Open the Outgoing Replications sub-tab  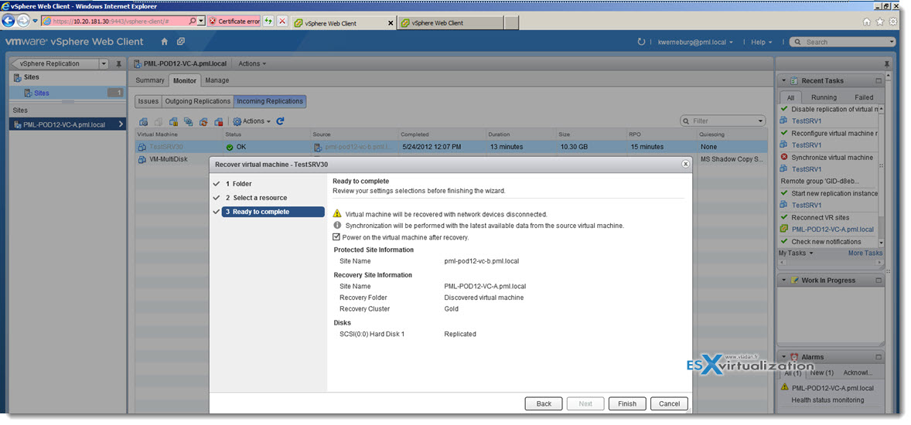(x=197, y=101)
